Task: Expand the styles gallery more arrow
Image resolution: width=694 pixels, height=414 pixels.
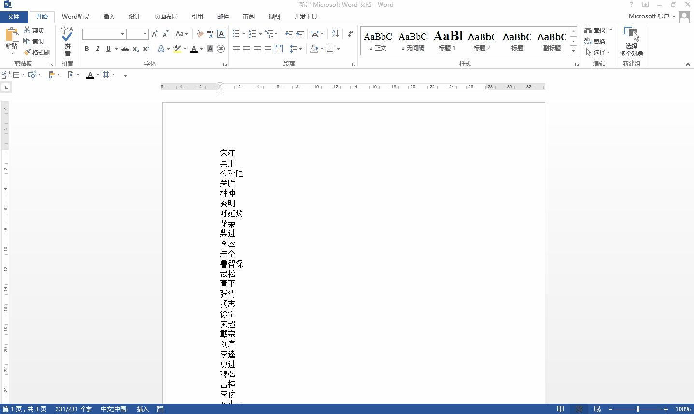Action: pyautogui.click(x=573, y=50)
